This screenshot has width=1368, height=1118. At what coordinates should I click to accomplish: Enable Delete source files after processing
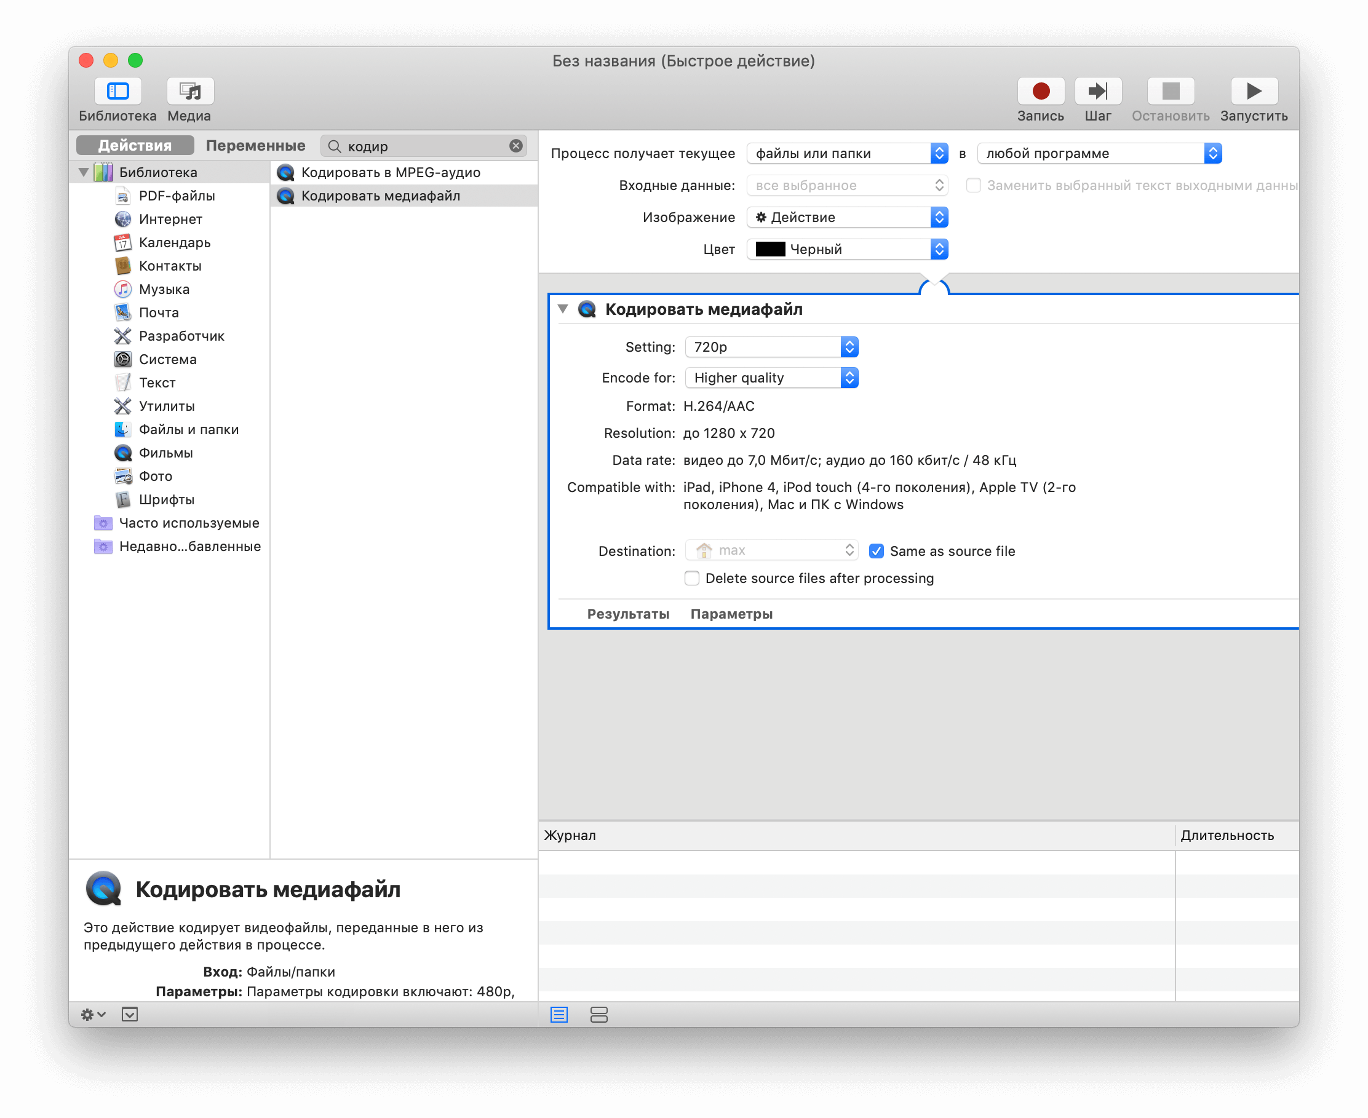click(692, 578)
